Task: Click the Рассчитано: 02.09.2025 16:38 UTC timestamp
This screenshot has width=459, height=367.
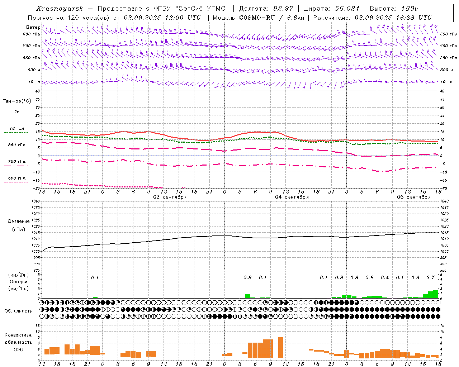Action: coord(372,18)
